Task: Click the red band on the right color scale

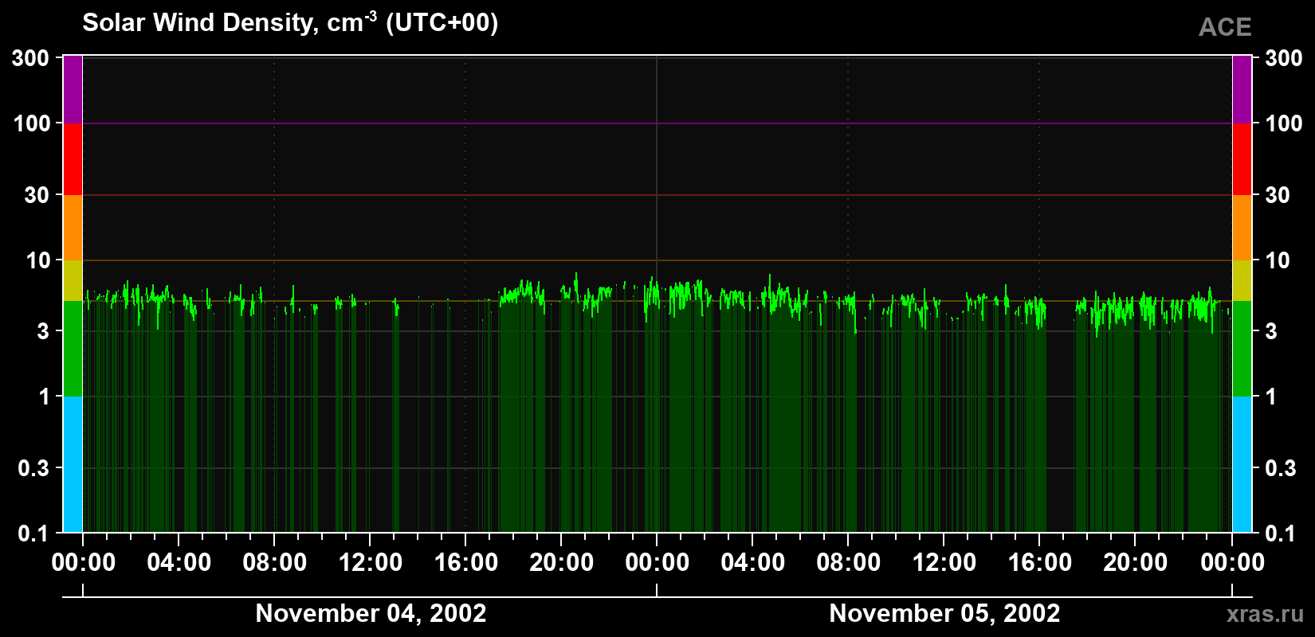Action: [x=1242, y=159]
